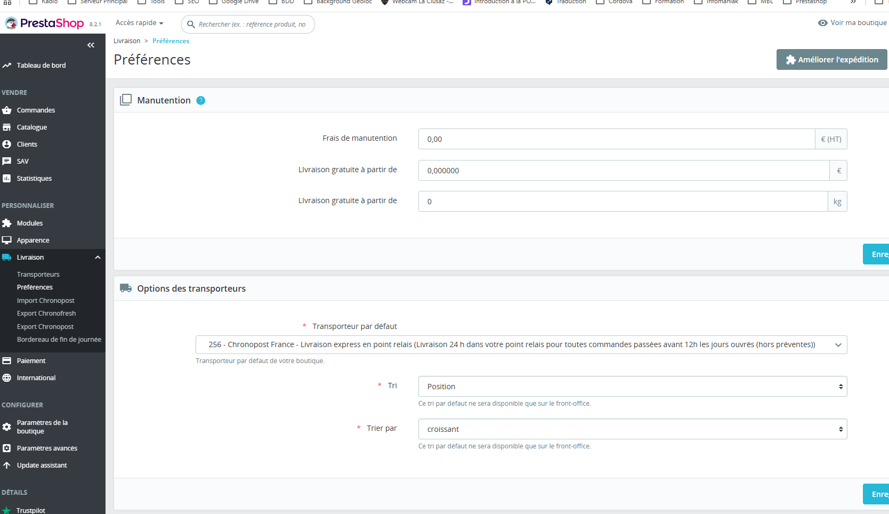This screenshot has height=514, width=889.
Task: Click the Livraison truck icon in sidebar
Action: 6,258
